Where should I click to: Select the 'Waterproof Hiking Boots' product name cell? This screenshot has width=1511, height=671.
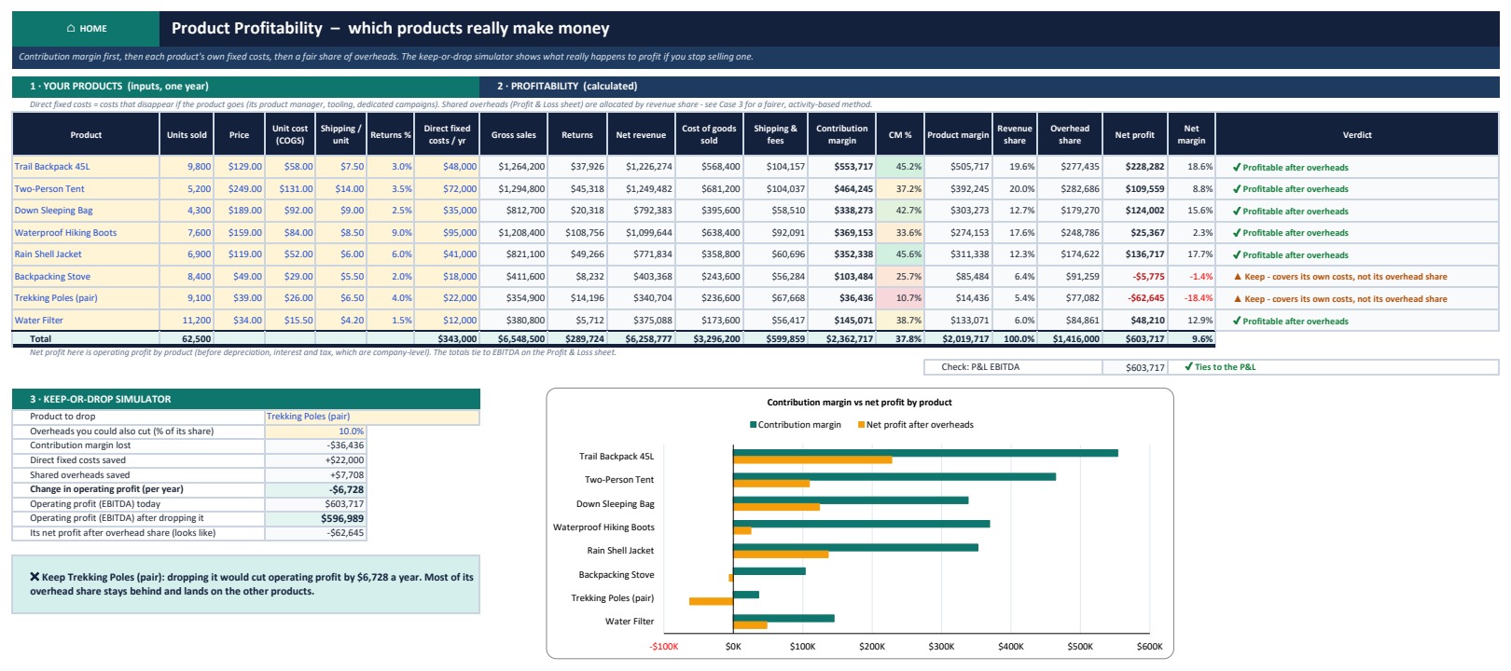(86, 233)
